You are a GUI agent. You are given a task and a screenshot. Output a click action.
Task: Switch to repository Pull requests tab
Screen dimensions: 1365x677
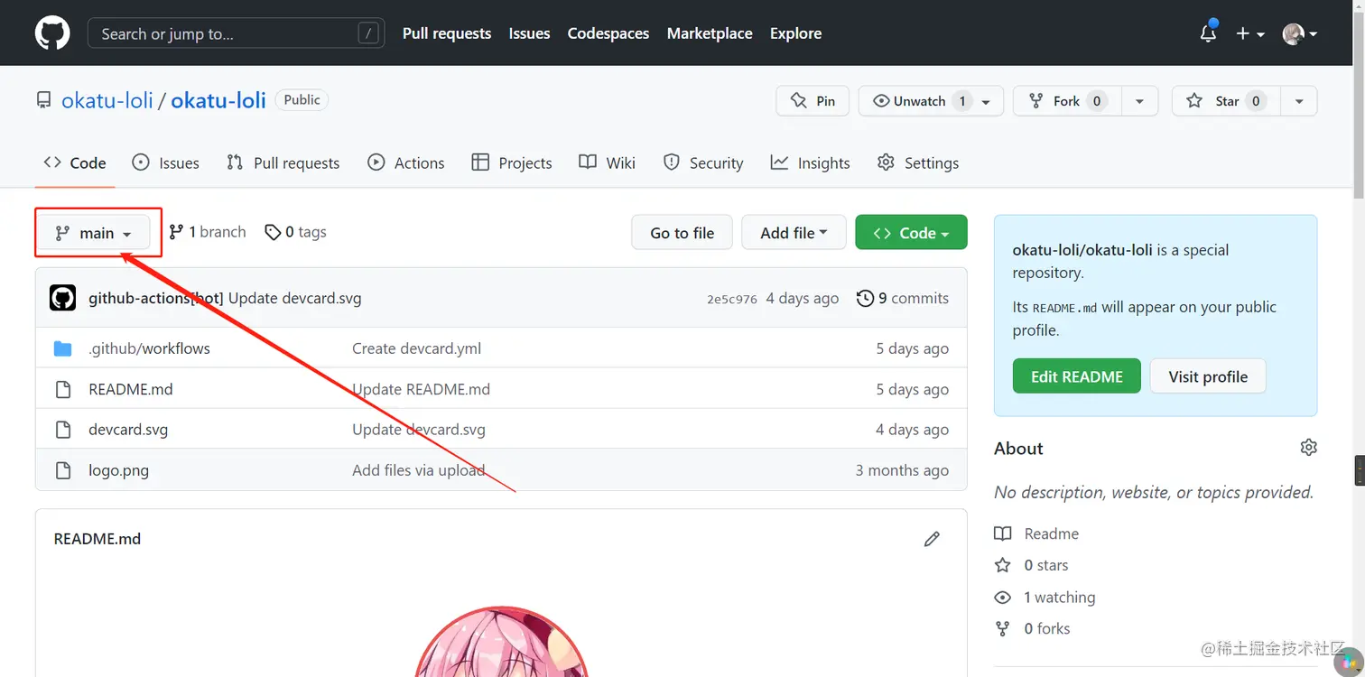pyautogui.click(x=283, y=162)
